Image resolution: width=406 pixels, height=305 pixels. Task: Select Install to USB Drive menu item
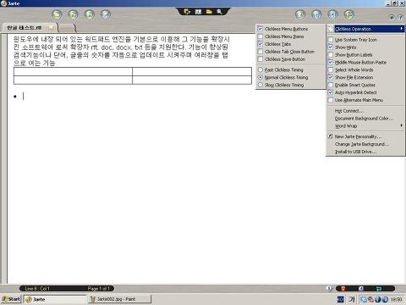[x=365, y=152]
